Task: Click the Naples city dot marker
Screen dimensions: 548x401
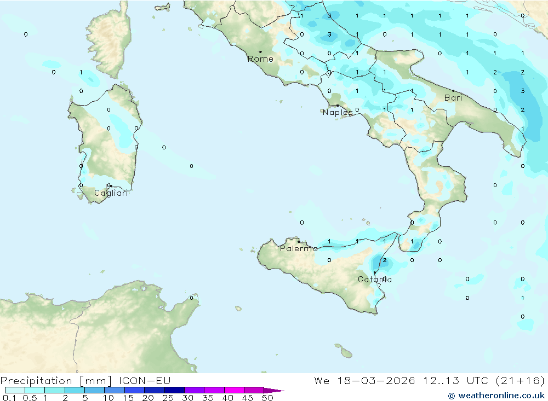Action: (x=338, y=106)
